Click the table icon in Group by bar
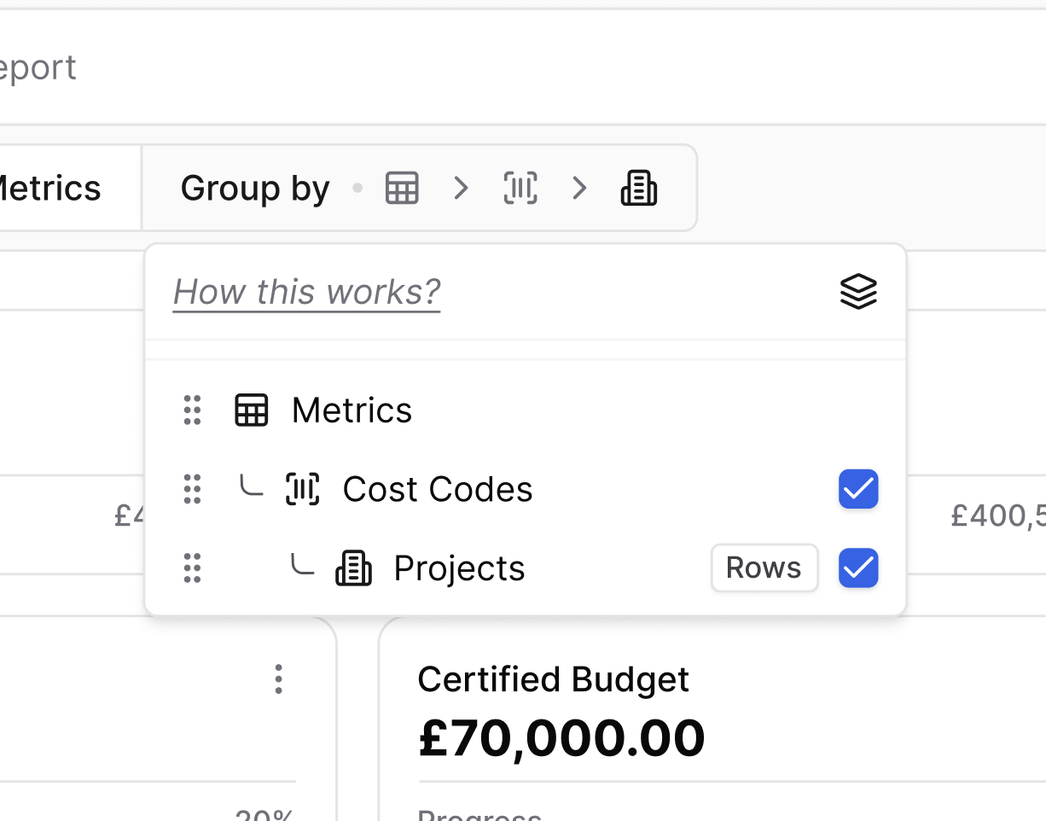1046x821 pixels. tap(402, 188)
